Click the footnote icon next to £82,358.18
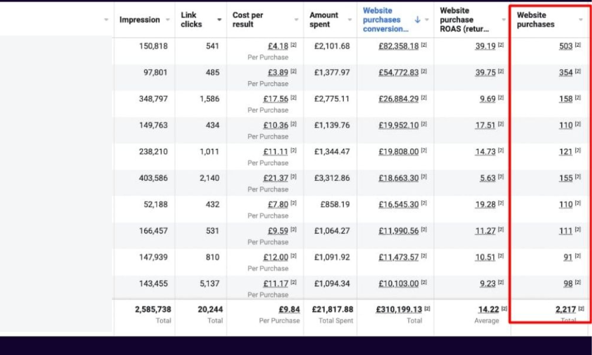Screen dimensions: 592x355 pos(424,45)
